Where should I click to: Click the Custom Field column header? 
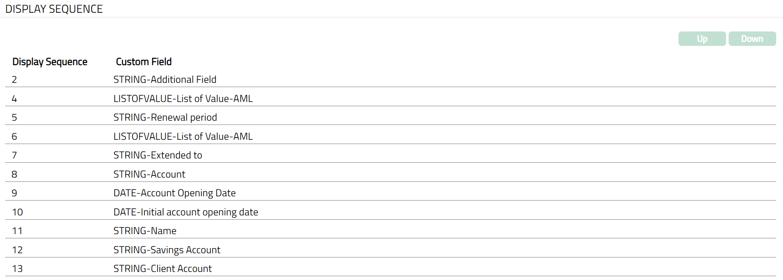coord(144,62)
